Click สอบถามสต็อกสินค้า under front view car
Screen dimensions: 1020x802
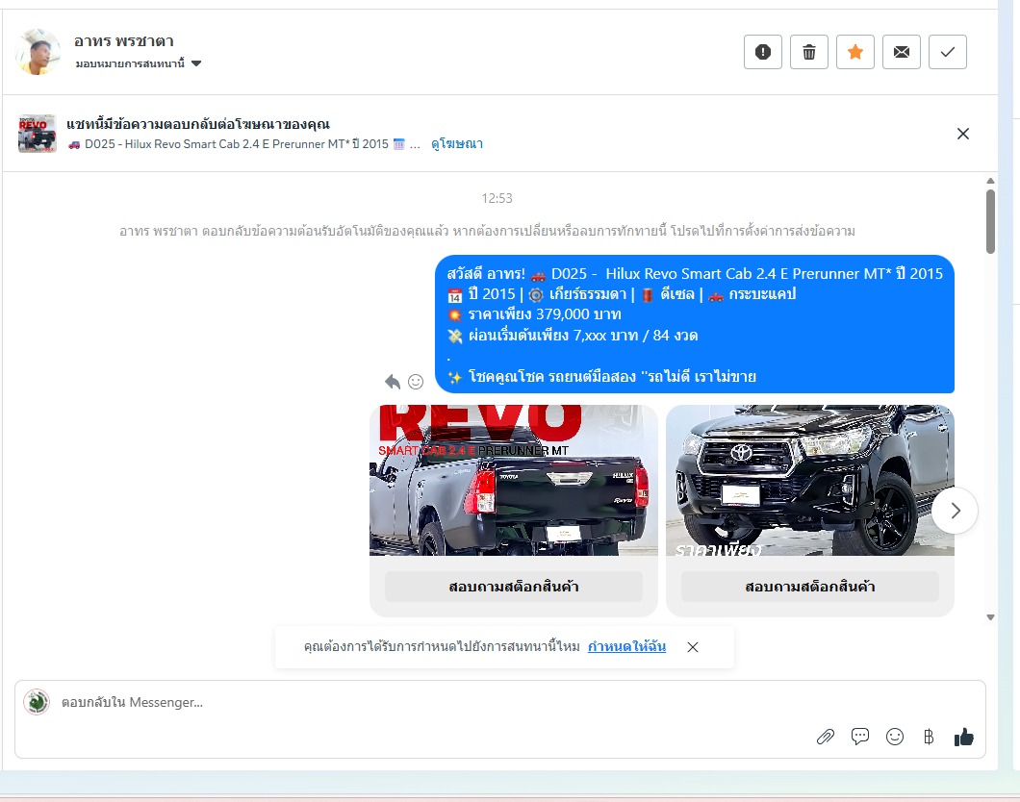(810, 587)
